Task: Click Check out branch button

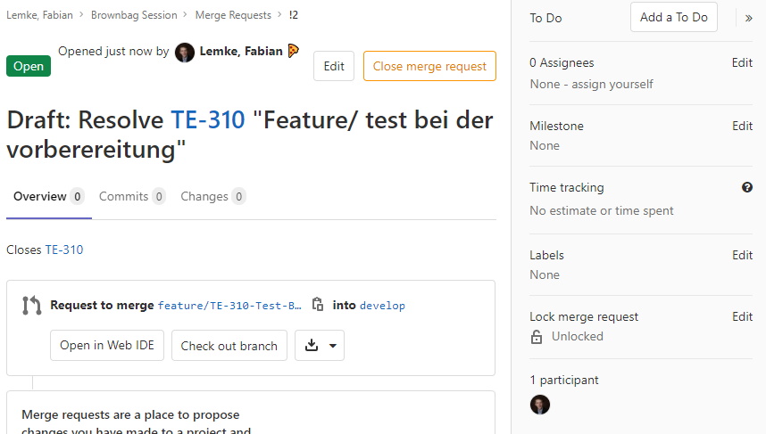Action: [x=229, y=346]
